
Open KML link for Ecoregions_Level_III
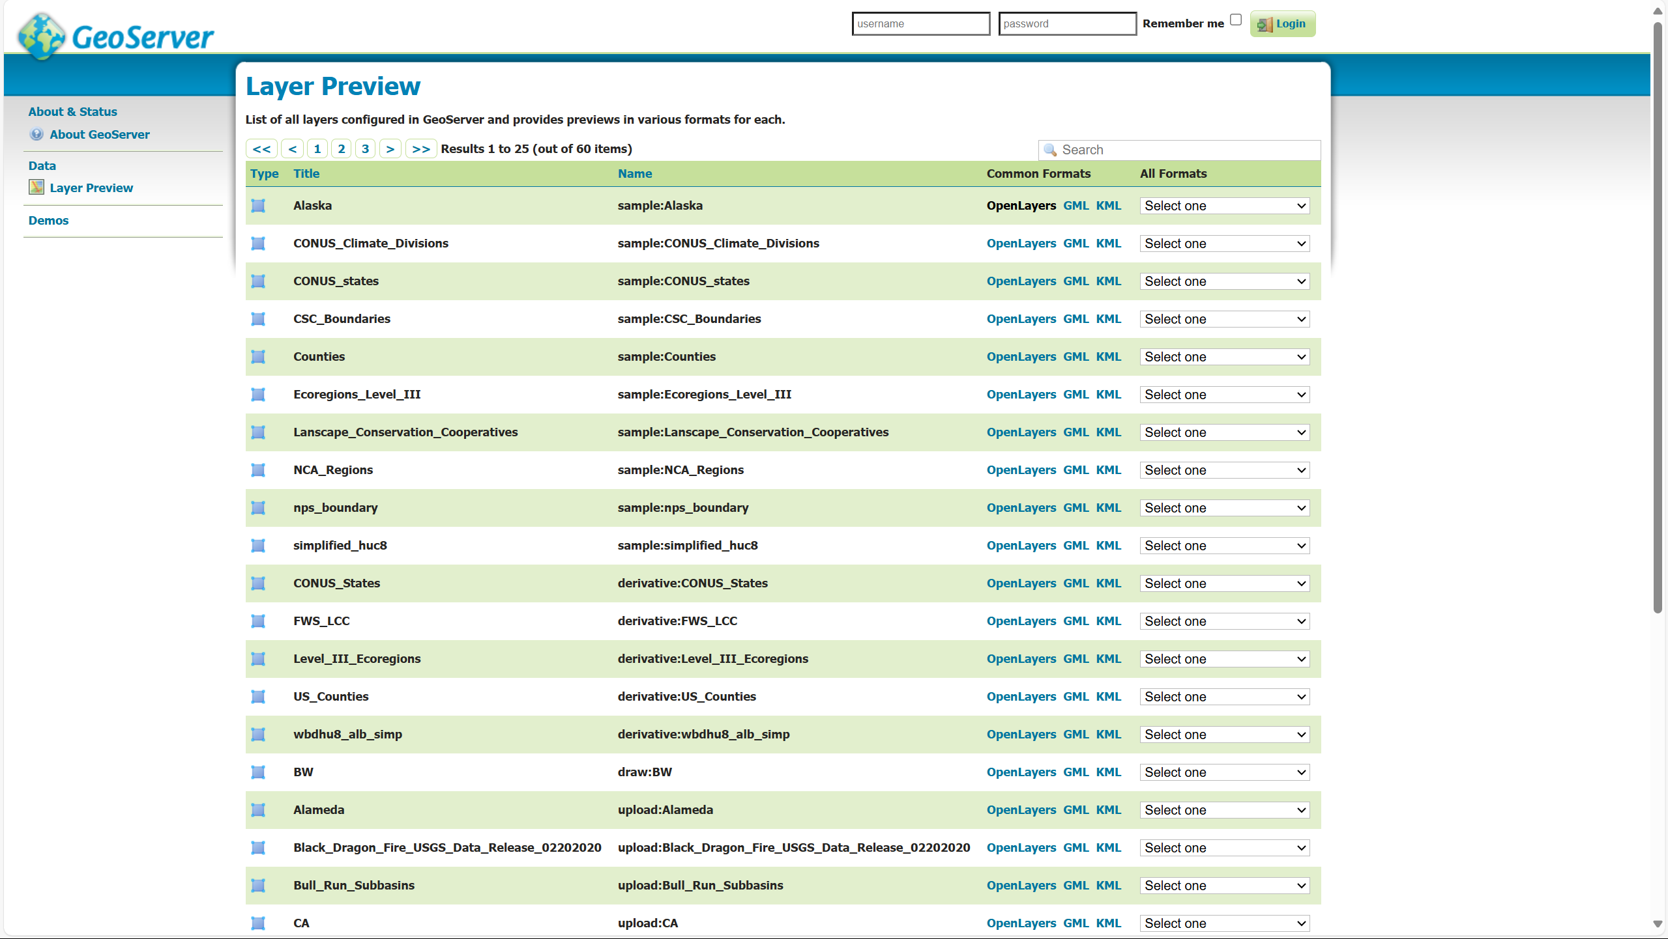coord(1108,395)
